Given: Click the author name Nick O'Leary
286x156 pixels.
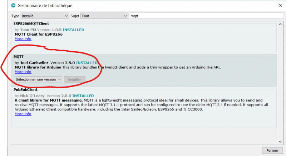Looking at the screenshot, I should 32,96.
